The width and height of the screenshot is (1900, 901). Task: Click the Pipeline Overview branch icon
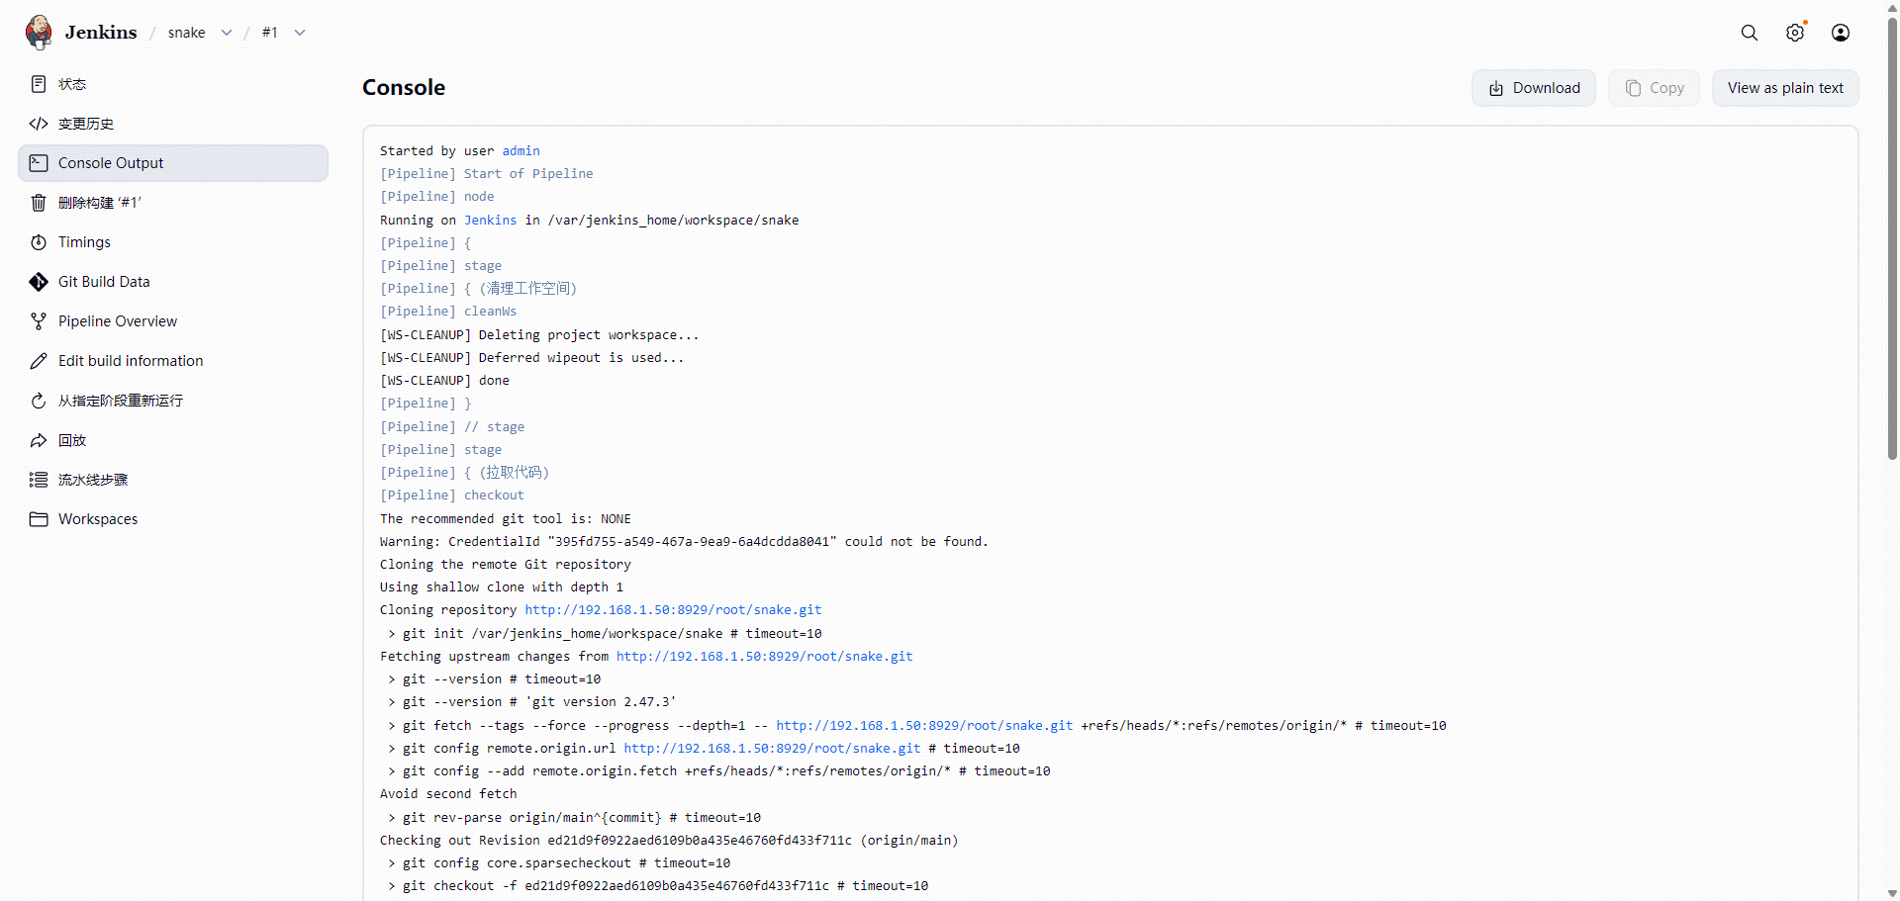tap(39, 321)
